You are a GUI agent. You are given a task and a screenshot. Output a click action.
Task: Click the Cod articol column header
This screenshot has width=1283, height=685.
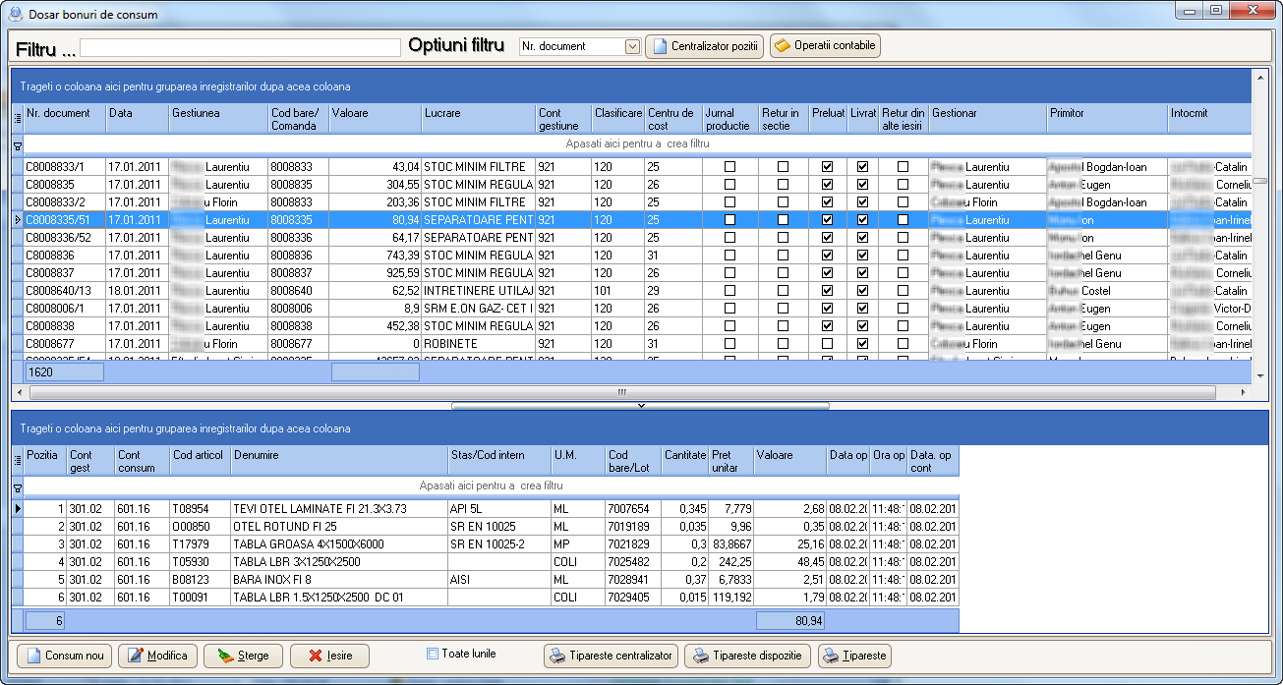click(x=200, y=461)
